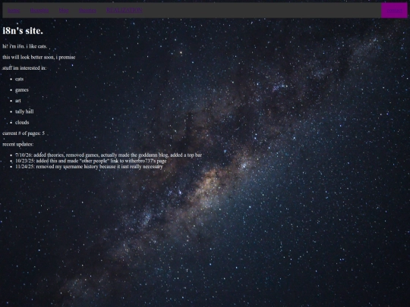Click the text "hi! i'm i8n. i like cats."

pos(25,46)
